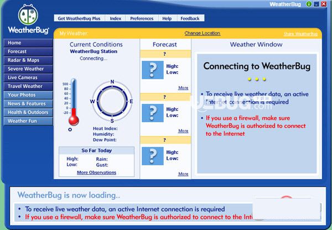The image size is (332, 230).
Task: Click the WeatherBug Station label
Action: pos(94,51)
